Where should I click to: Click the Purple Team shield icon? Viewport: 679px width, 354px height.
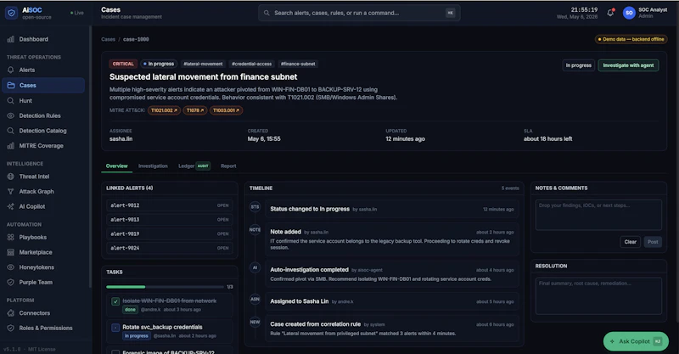pos(11,283)
